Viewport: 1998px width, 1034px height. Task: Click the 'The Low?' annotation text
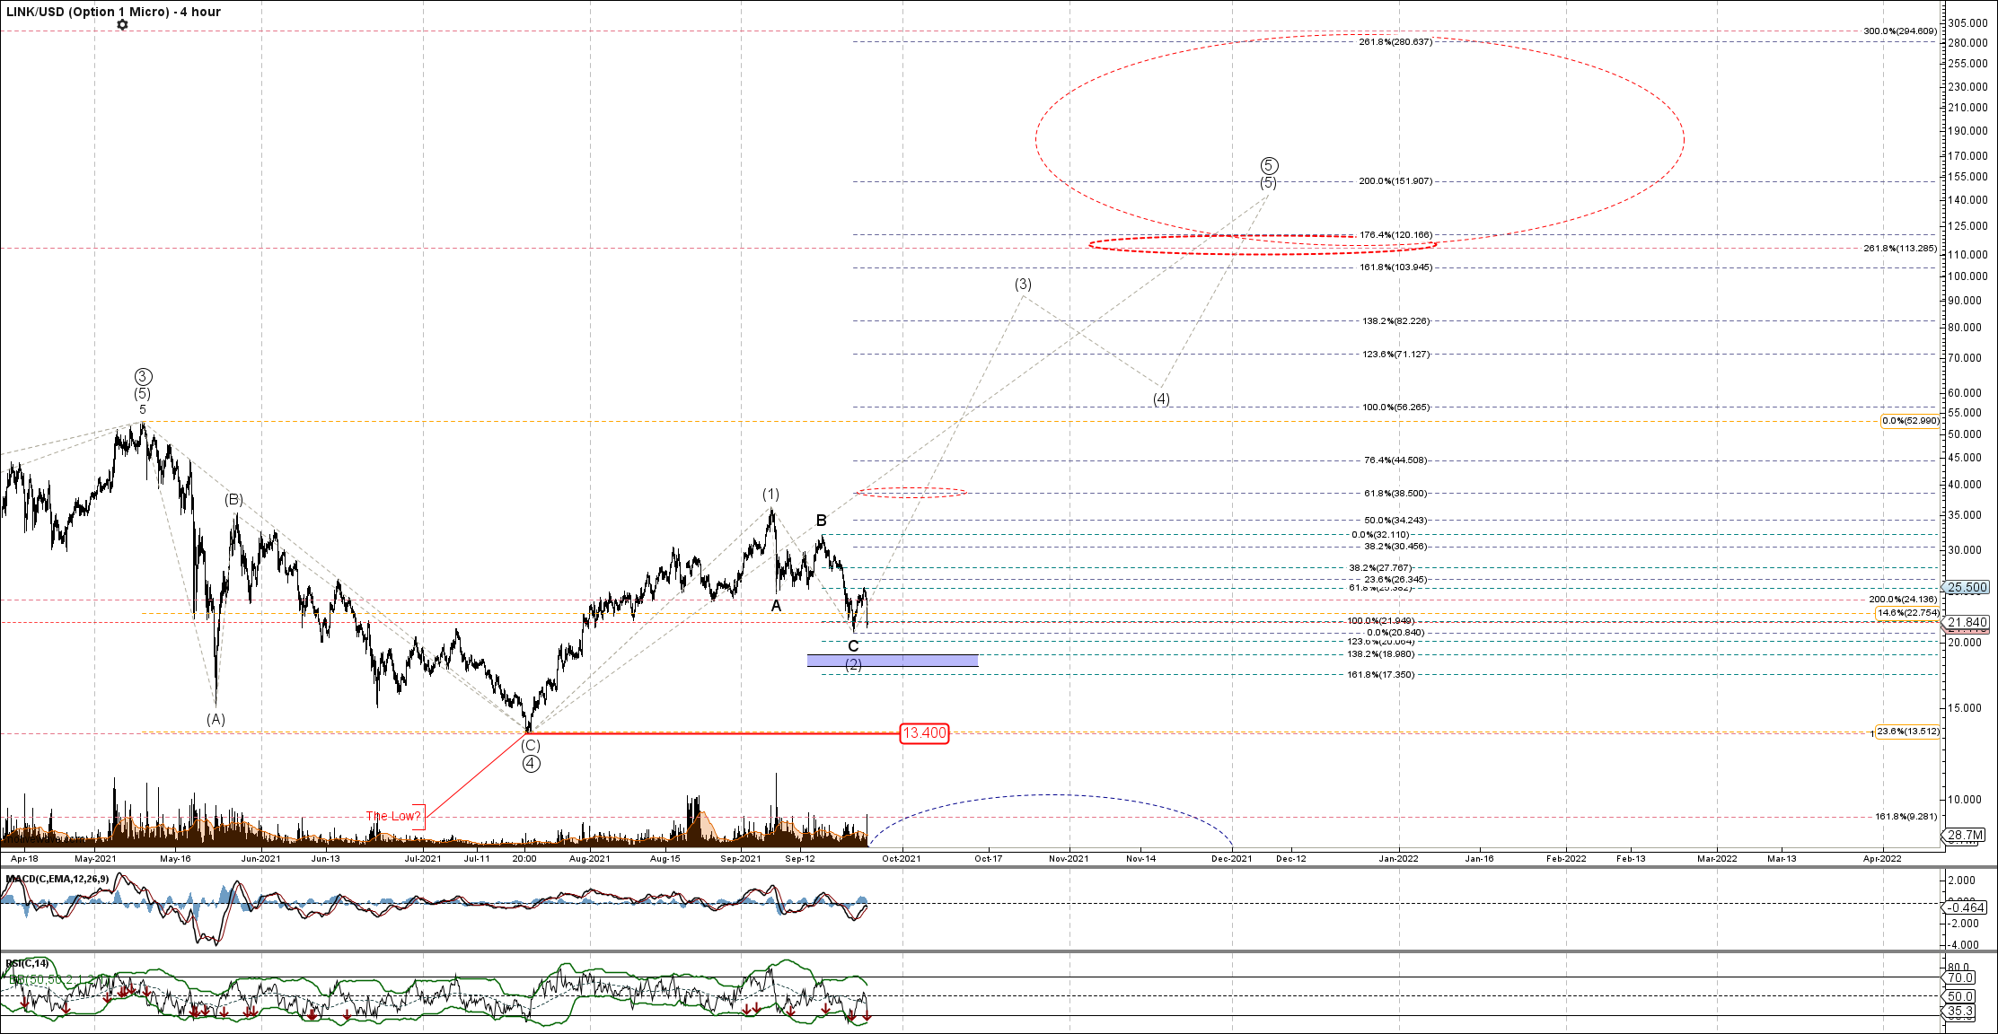392,816
